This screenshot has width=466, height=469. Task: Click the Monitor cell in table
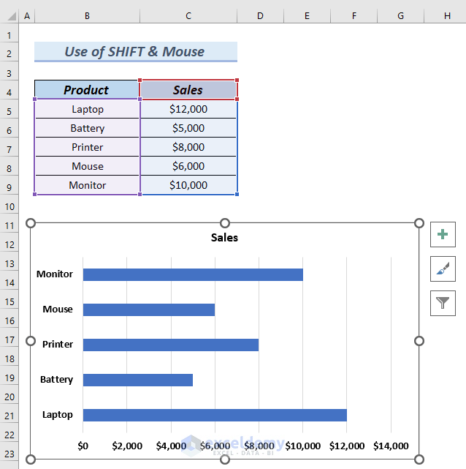point(87,185)
